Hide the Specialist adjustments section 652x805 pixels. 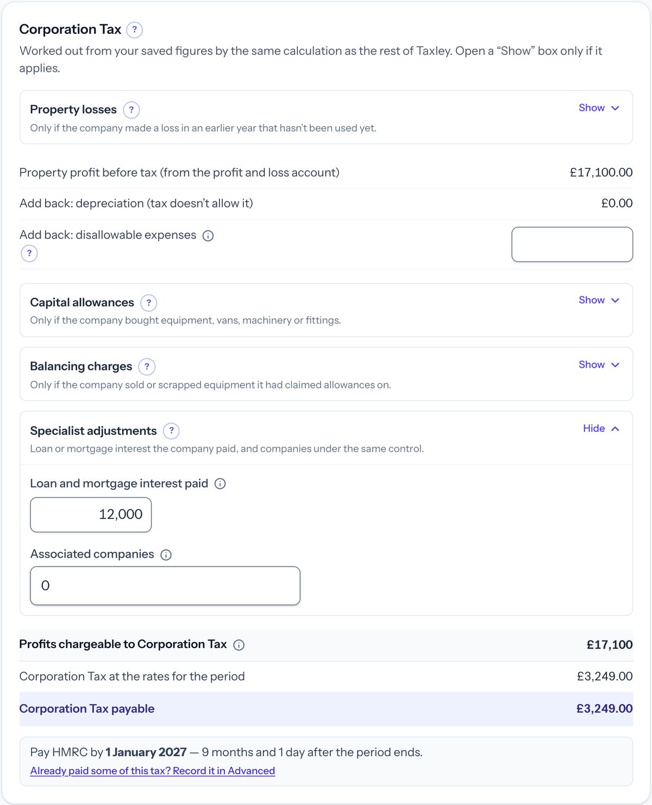click(x=601, y=429)
